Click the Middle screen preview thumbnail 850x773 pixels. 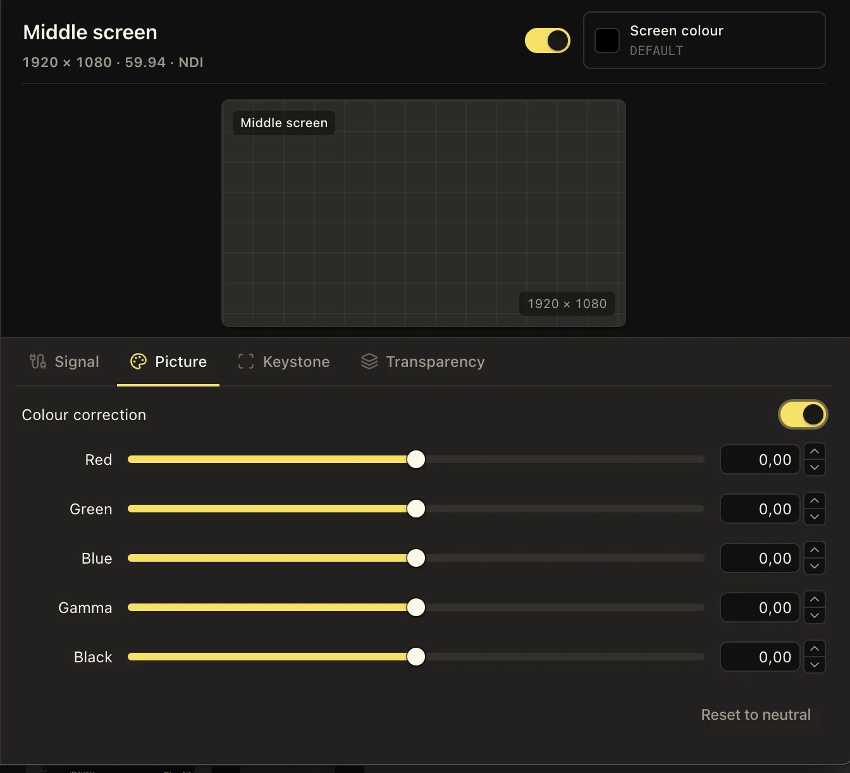click(x=424, y=213)
